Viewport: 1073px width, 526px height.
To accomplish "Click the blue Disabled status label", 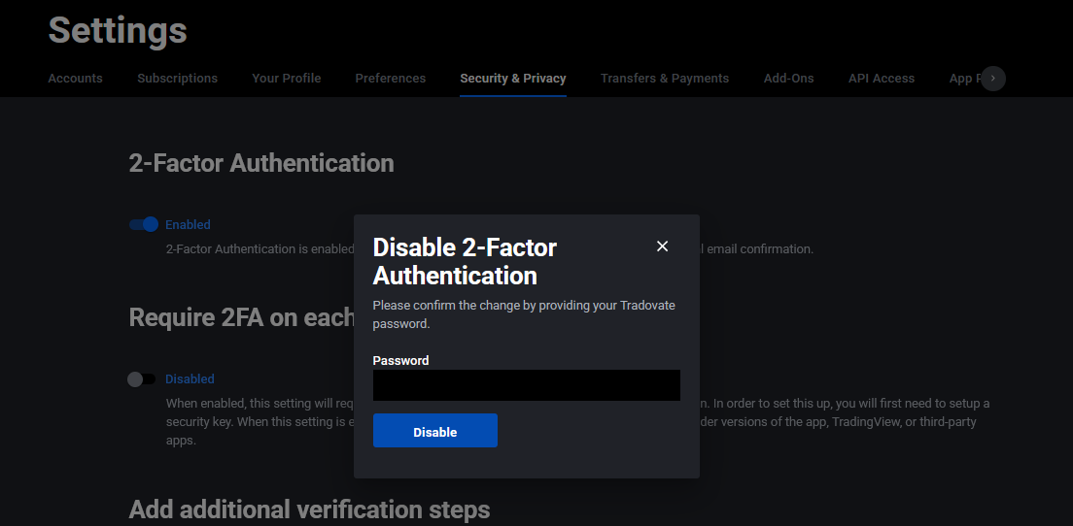I will (190, 379).
